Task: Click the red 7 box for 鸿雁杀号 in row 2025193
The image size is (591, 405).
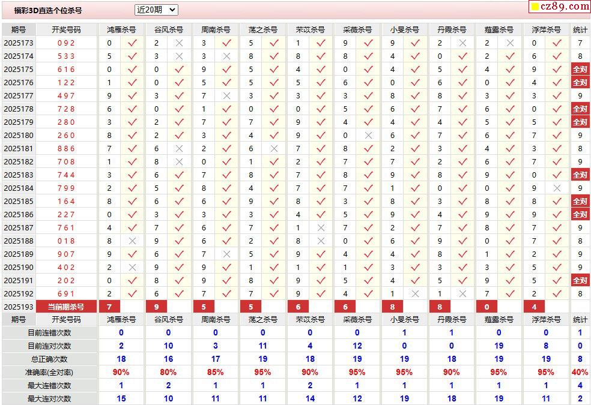Action: (109, 307)
